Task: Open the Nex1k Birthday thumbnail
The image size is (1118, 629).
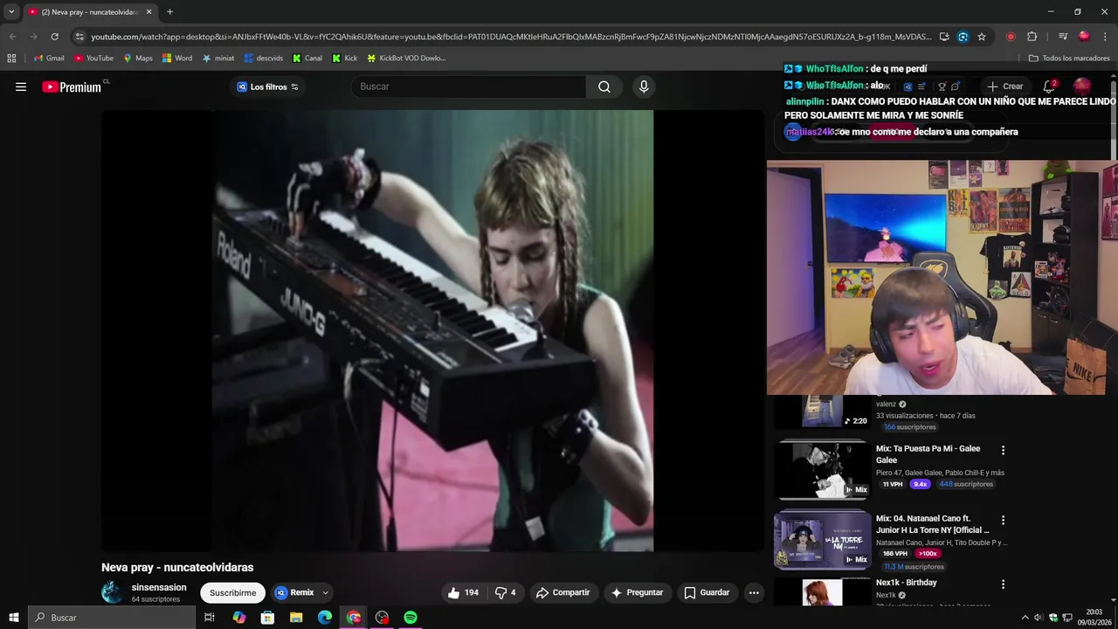Action: pos(822,592)
